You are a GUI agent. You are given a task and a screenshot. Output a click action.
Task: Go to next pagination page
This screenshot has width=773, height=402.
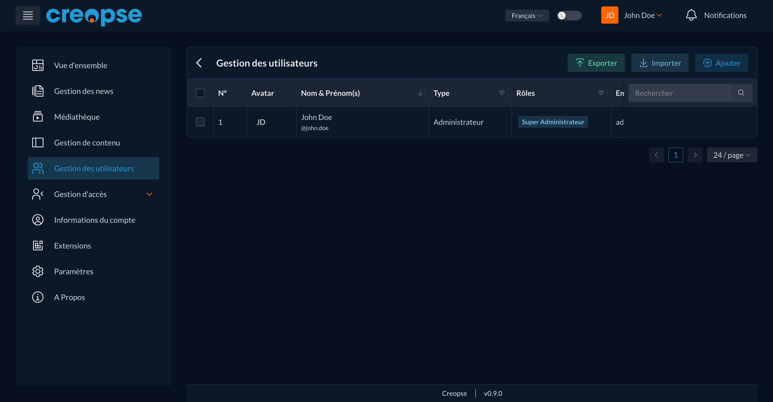click(695, 155)
